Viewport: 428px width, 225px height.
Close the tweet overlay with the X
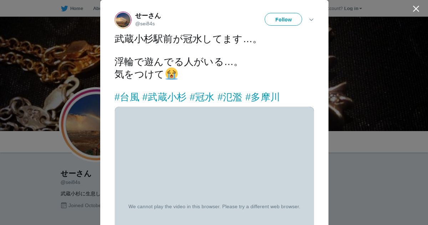pos(416,9)
